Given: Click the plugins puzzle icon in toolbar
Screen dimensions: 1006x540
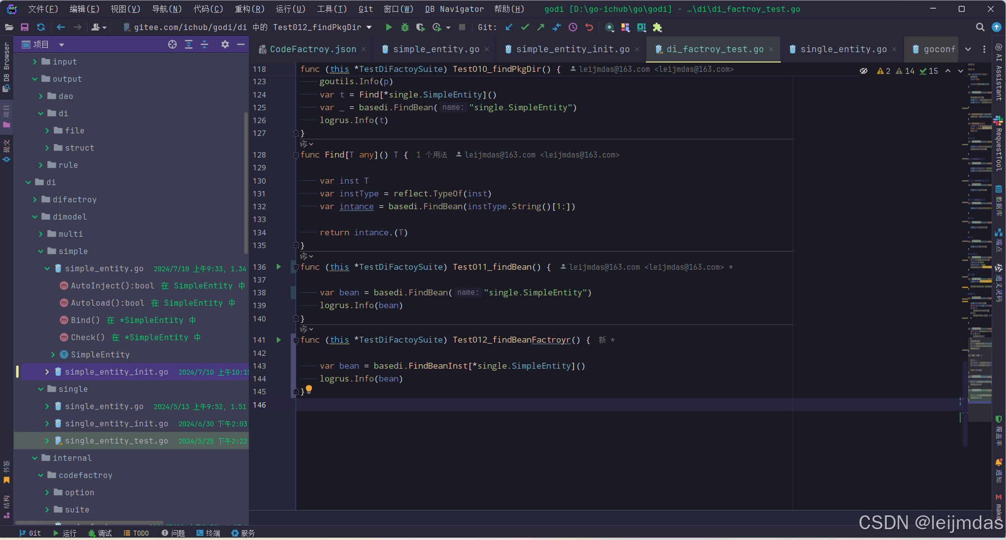Looking at the screenshot, I should [657, 28].
